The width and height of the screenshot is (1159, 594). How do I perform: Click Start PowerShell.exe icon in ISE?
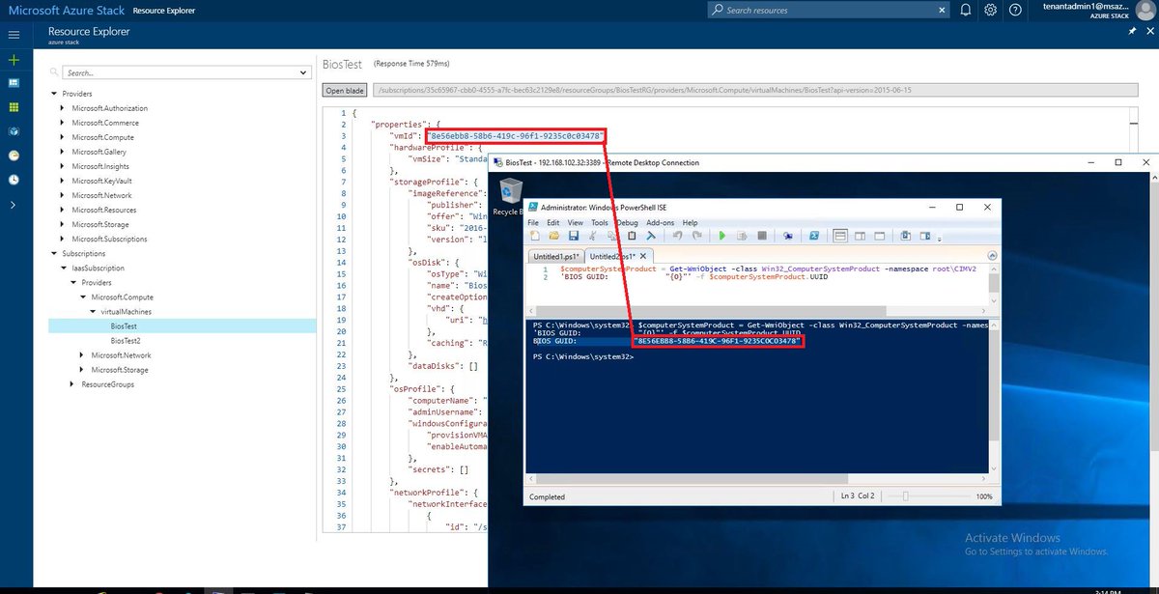[814, 236]
